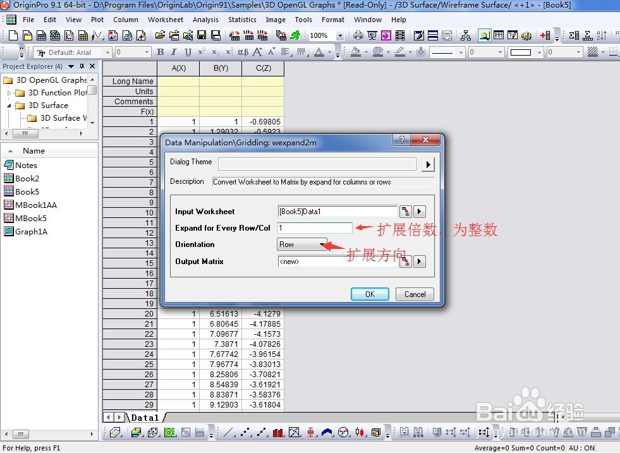Click the Scatter plot icon in bottom toolbar
This screenshot has width=620, height=453.
tap(246, 432)
